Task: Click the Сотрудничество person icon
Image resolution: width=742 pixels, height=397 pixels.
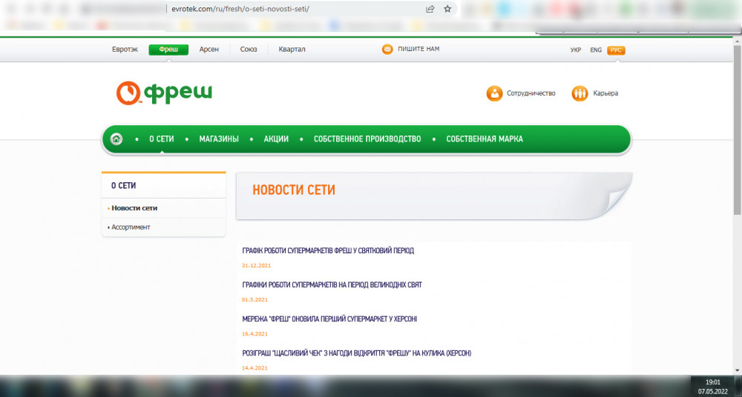Action: [494, 93]
